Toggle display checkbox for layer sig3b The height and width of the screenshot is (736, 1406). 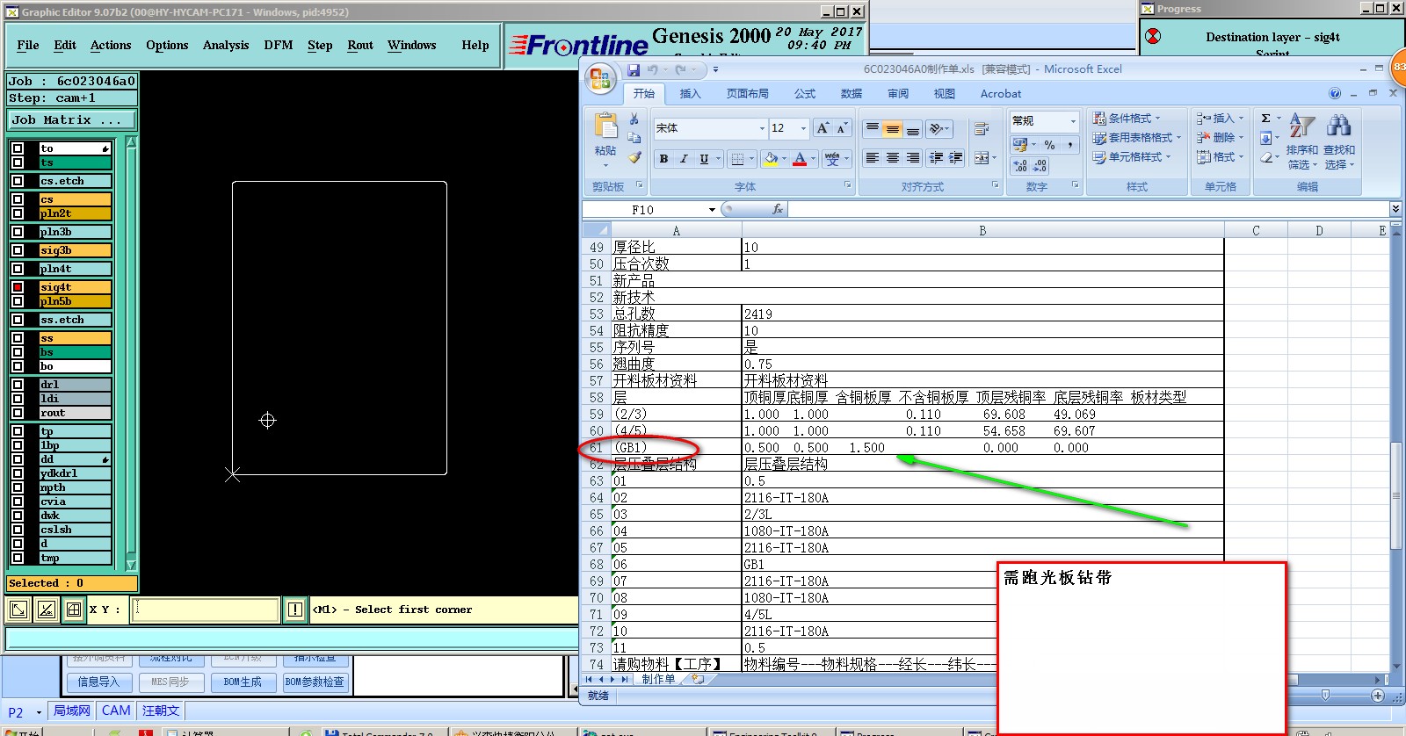pyautogui.click(x=18, y=250)
